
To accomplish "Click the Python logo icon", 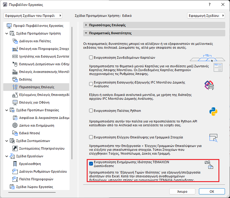I will point(213,112).
